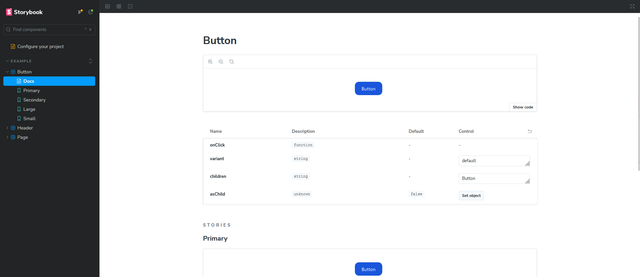This screenshot has width=640, height=277.
Task: Click Show code
Action: pyautogui.click(x=523, y=107)
